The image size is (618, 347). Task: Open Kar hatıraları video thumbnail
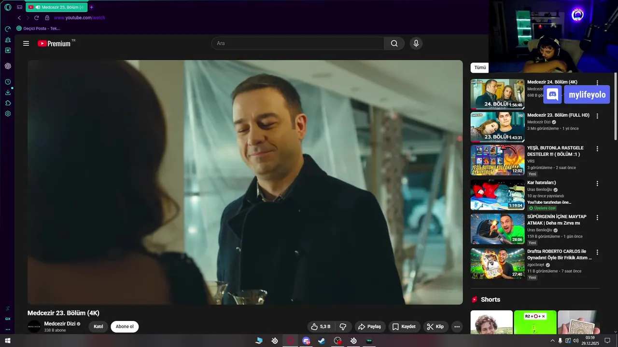[497, 195]
